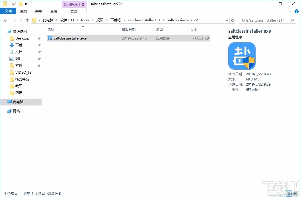Viewport: 300px width, 197px height.
Task: Navigate back to the previous folder
Action: [x=5, y=20]
